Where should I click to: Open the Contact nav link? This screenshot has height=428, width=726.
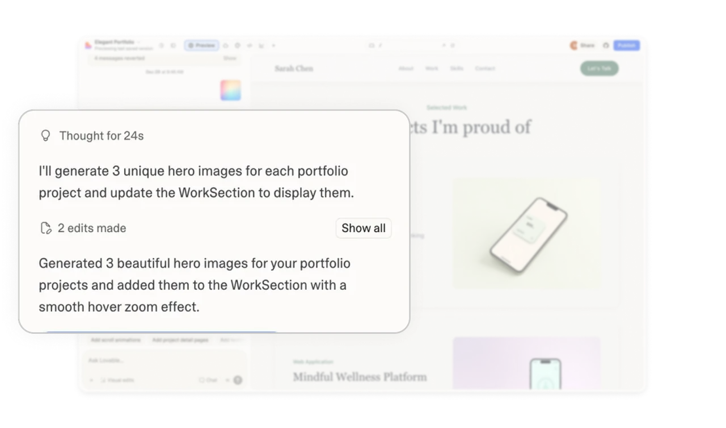pos(485,69)
